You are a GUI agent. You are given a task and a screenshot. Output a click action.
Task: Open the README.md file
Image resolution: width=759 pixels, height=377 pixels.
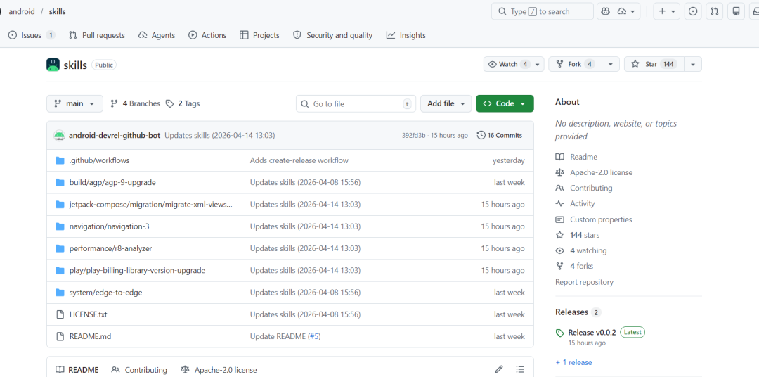pyautogui.click(x=90, y=336)
